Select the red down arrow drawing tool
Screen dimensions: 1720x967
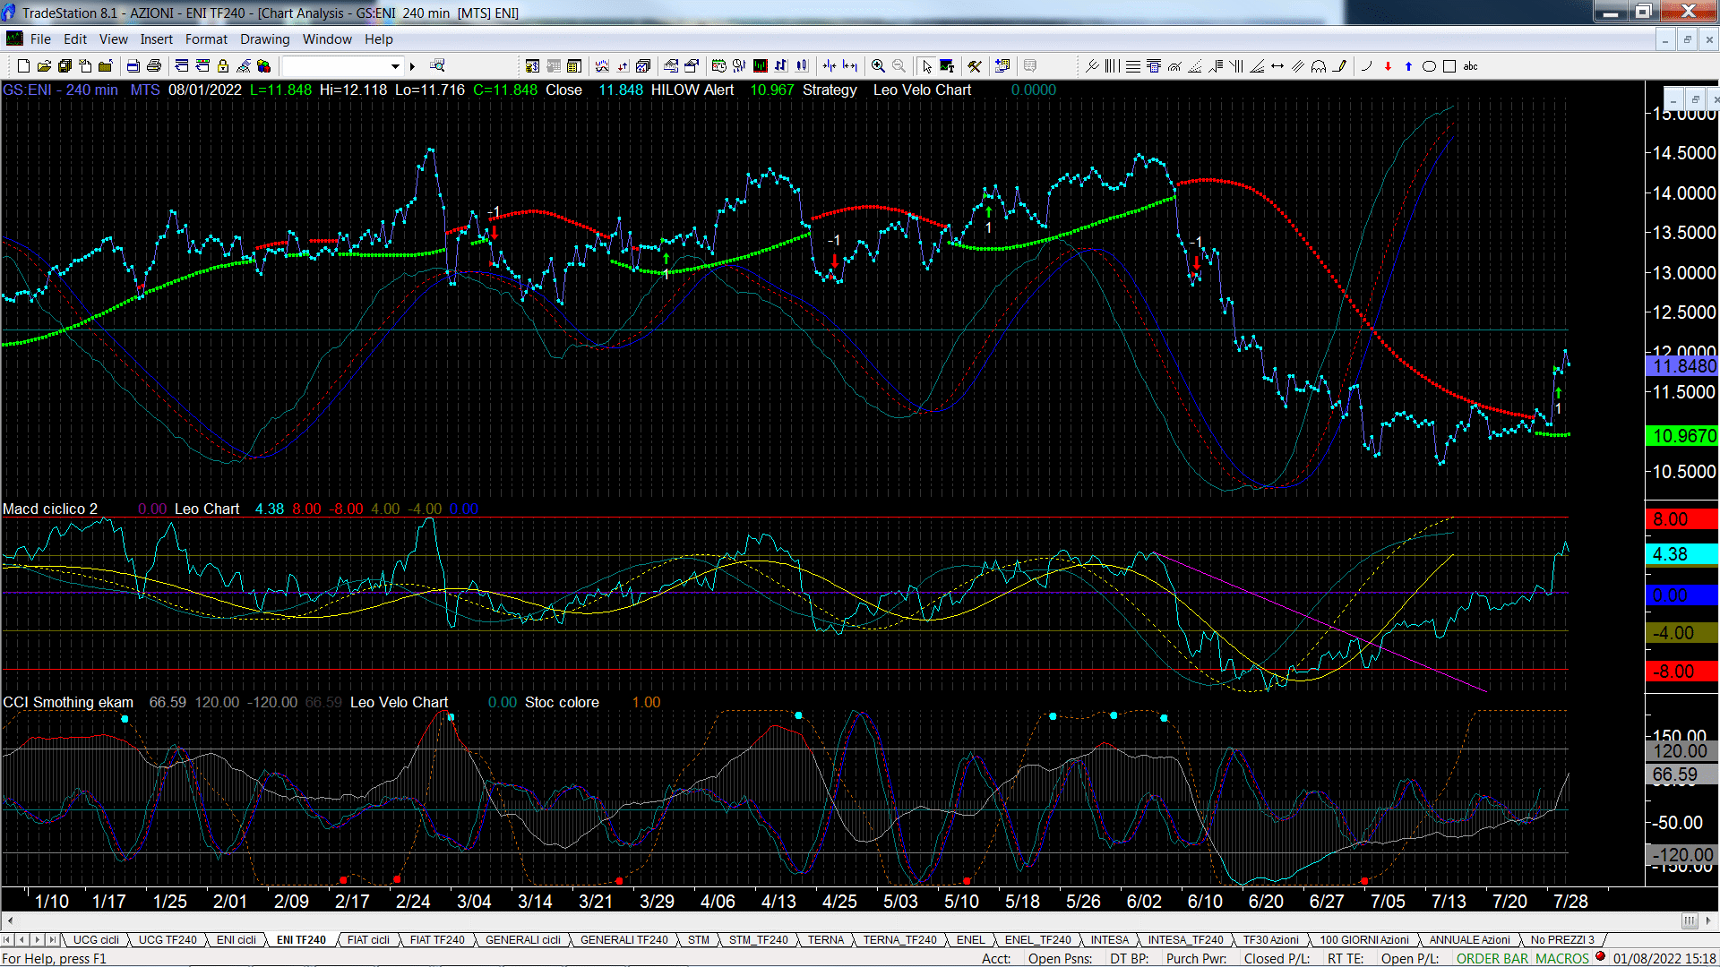coord(1388,66)
